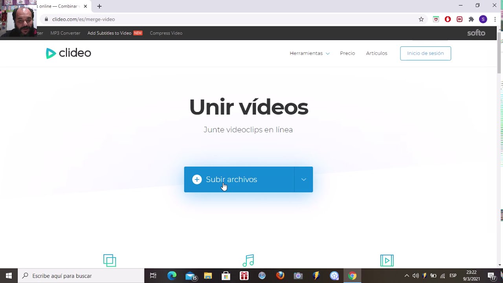Open MP3 Converter link in top bar
The width and height of the screenshot is (503, 283).
pos(65,33)
